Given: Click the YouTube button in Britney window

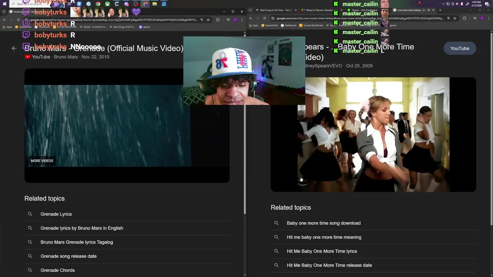Looking at the screenshot, I should (x=460, y=48).
